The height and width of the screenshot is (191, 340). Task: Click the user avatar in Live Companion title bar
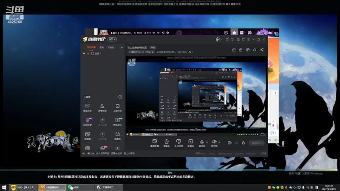pyautogui.click(x=218, y=39)
